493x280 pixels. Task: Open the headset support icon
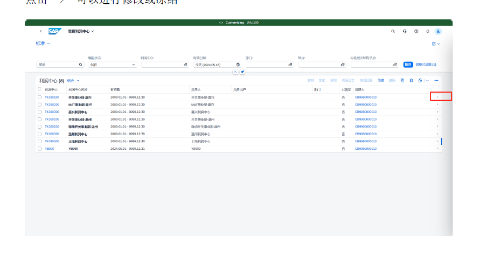point(405,31)
